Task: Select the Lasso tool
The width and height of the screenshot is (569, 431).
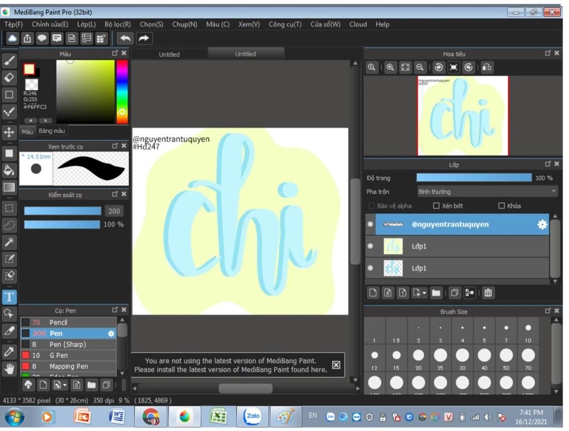Action: click(9, 225)
